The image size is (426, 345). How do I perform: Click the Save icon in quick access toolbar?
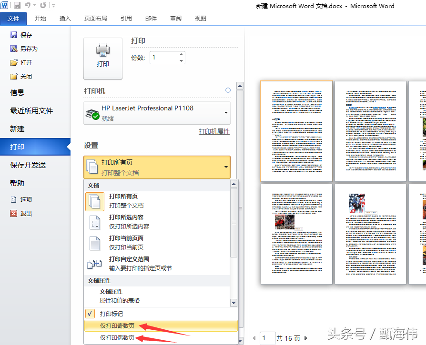(17, 5)
